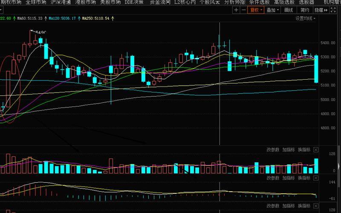
Task: Click 加指标 in the MACD panel
Action: (289, 178)
